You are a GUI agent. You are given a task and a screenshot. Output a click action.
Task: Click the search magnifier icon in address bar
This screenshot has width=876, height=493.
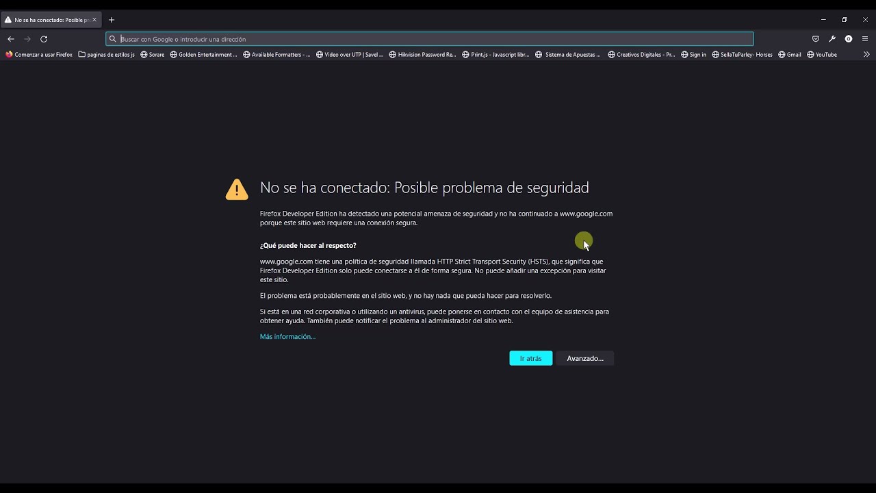pos(113,39)
